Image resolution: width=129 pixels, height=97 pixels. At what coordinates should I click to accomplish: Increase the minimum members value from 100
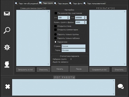coord(68,17)
